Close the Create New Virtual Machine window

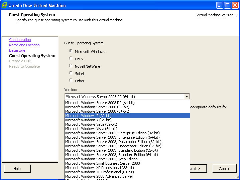pos(235,5)
